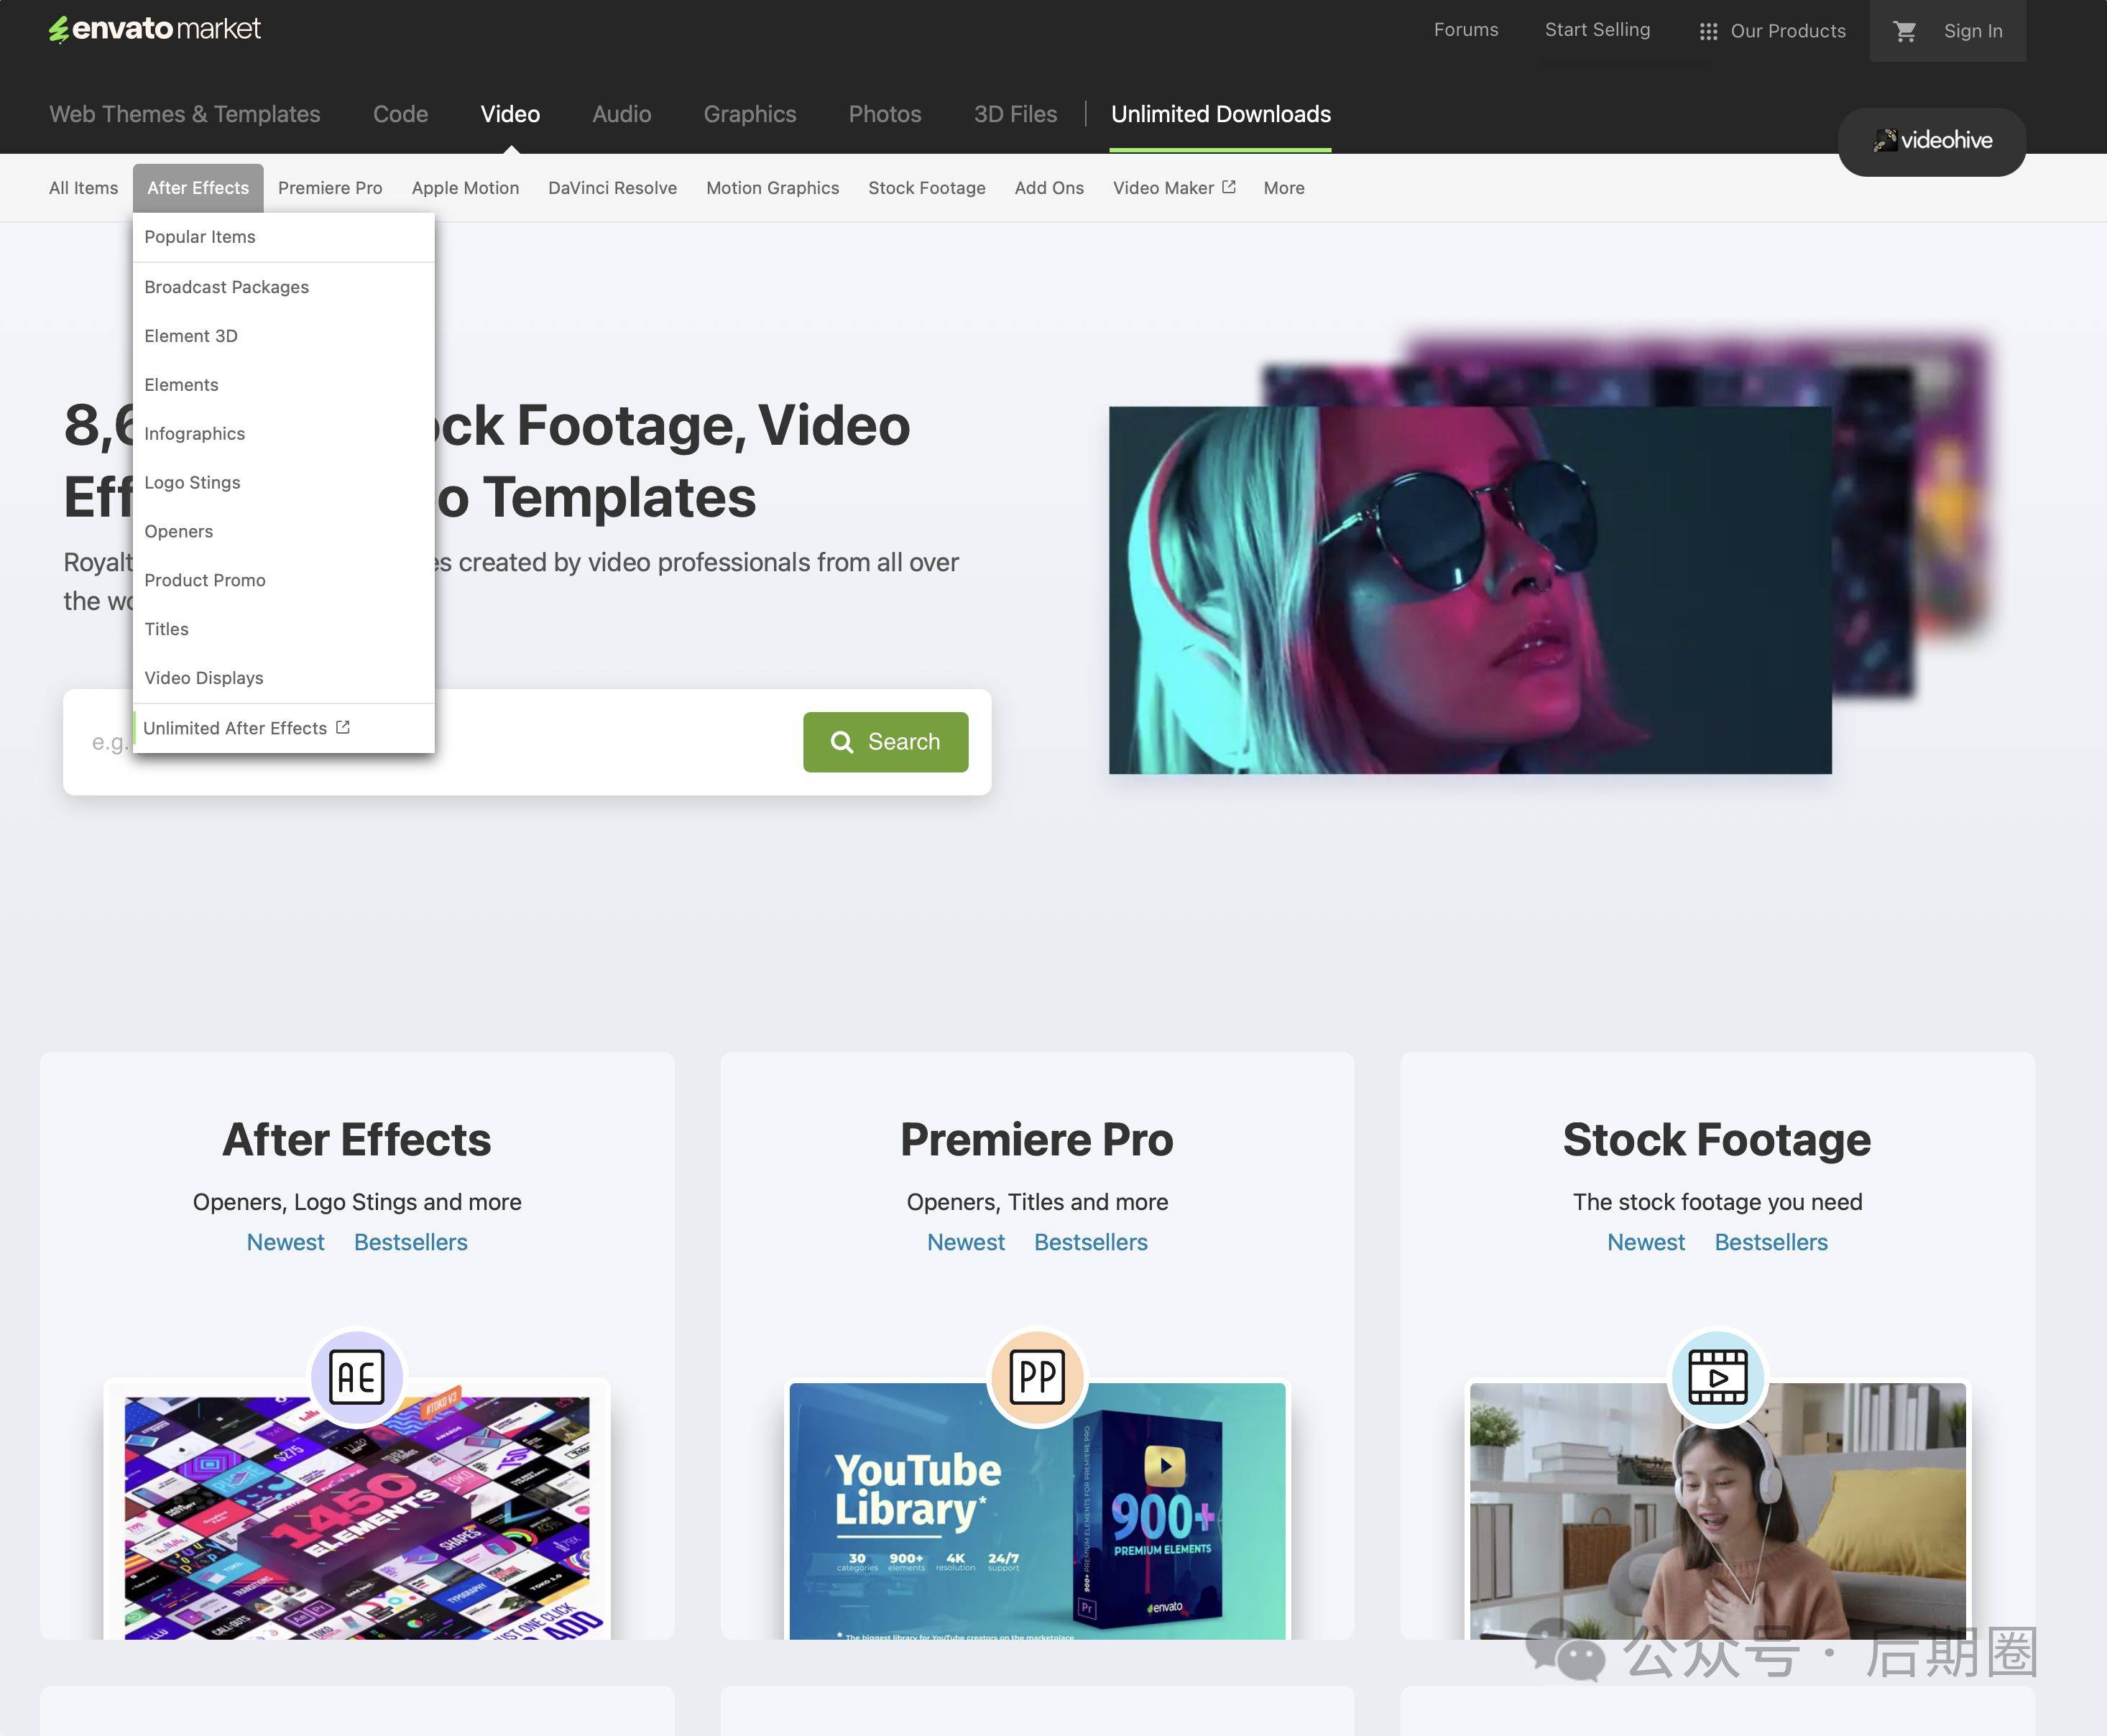
Task: Choose Infographics from dropdown
Action: coord(284,434)
